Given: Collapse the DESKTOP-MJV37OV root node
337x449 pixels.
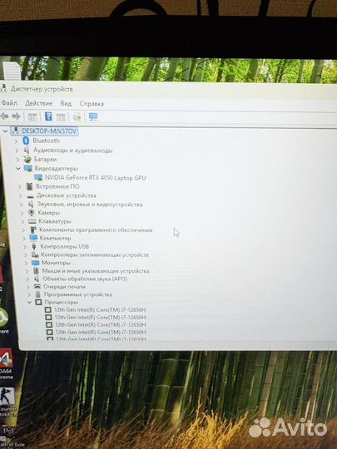Looking at the screenshot, I should coord(5,131).
